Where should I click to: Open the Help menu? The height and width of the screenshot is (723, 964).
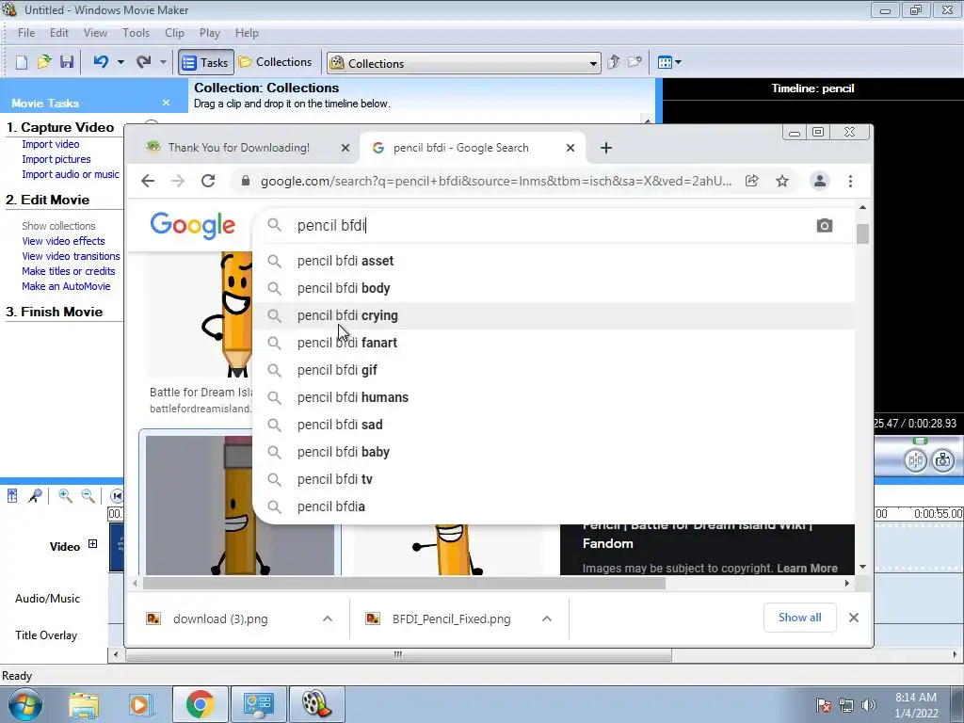click(247, 33)
